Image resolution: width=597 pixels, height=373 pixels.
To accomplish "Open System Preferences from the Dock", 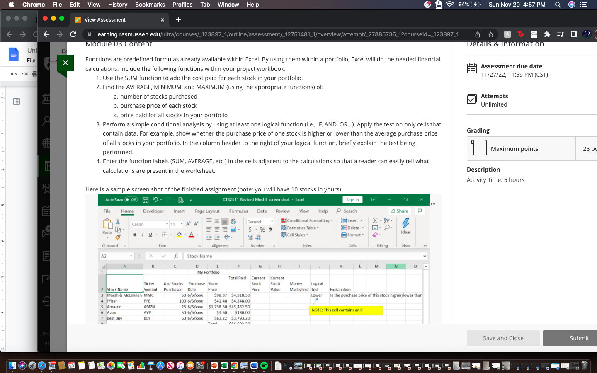I will pos(200,366).
